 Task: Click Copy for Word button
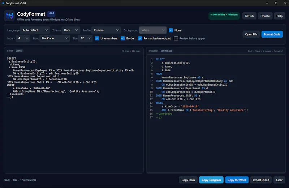(237, 180)
